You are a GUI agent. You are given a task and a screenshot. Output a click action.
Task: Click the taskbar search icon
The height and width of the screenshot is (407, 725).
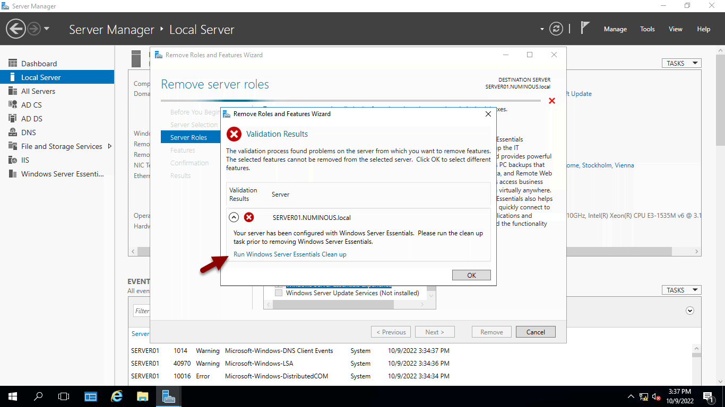coord(38,396)
